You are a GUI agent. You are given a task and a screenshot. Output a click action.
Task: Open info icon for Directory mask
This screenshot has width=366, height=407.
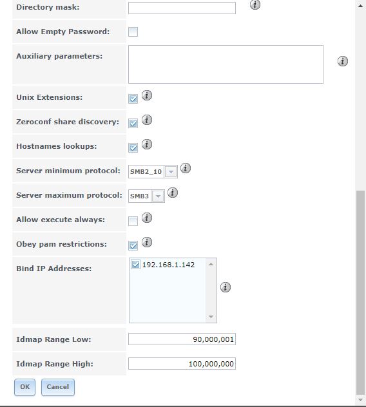[255, 5]
